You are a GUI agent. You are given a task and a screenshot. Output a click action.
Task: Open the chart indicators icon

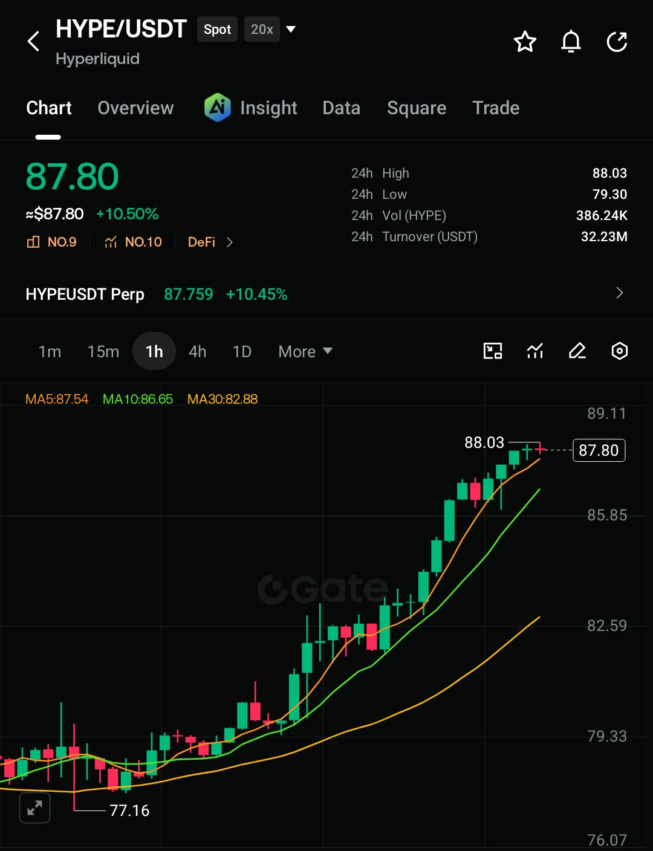pyautogui.click(x=535, y=351)
